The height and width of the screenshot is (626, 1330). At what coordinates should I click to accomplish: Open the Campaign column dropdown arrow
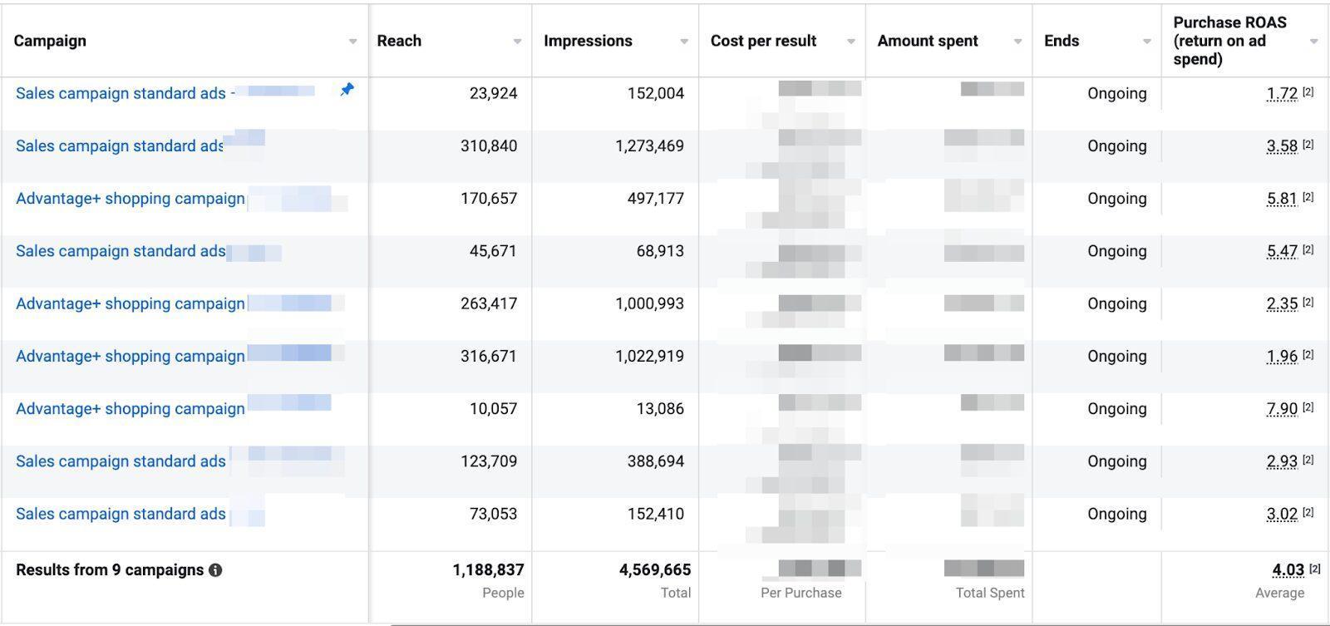[x=352, y=42]
